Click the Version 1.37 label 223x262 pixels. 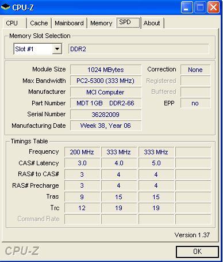point(192,235)
